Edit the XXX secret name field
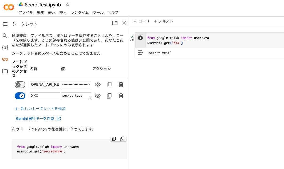Screen dimensions: 284x169 [x=45, y=96]
